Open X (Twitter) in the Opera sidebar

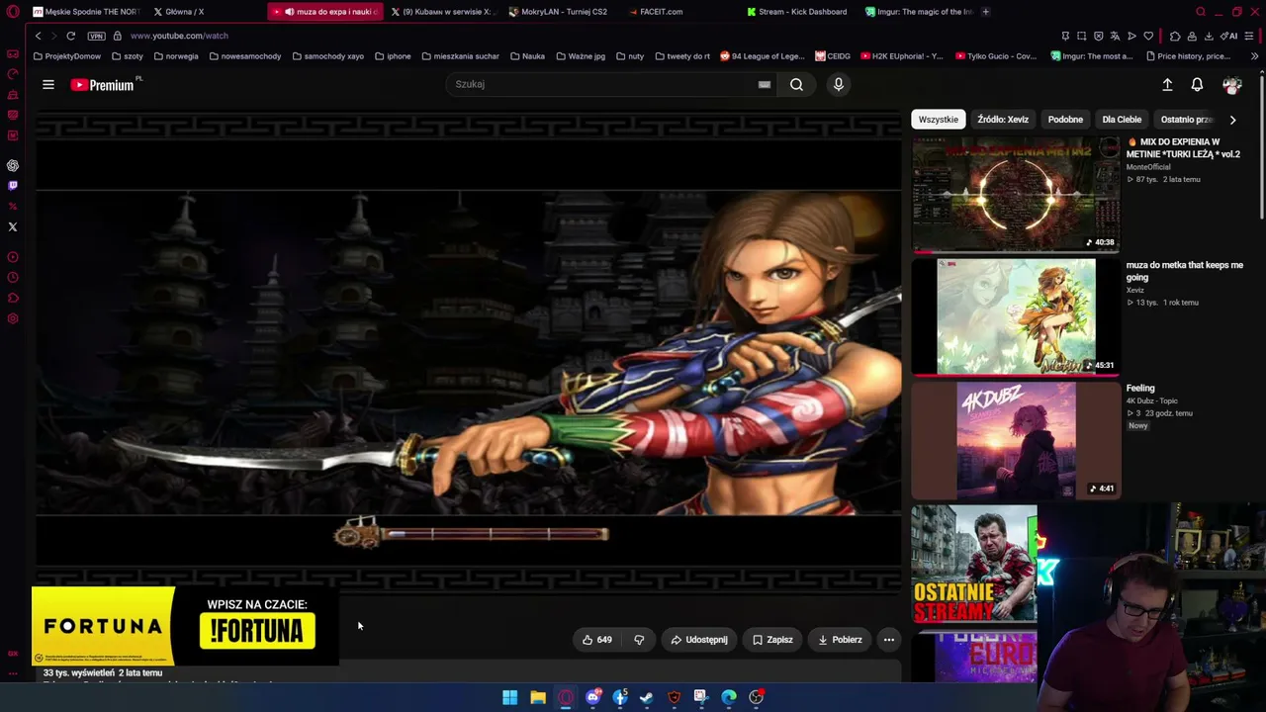pyautogui.click(x=13, y=227)
